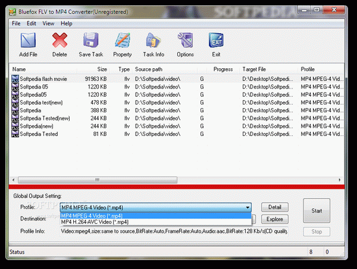The width and height of the screenshot is (357, 269).
Task: Click the status bar count 8
Action: pyautogui.click(x=311, y=252)
